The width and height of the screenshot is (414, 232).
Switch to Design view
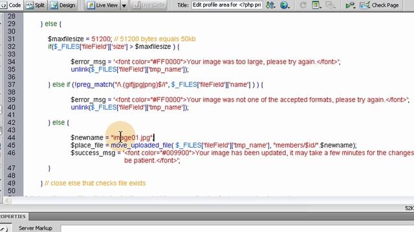coord(63,5)
